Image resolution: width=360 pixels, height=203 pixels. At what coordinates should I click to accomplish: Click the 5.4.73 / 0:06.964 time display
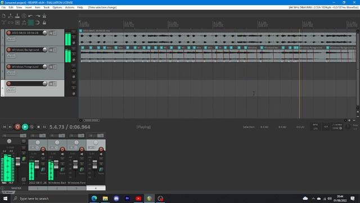[x=70, y=127]
